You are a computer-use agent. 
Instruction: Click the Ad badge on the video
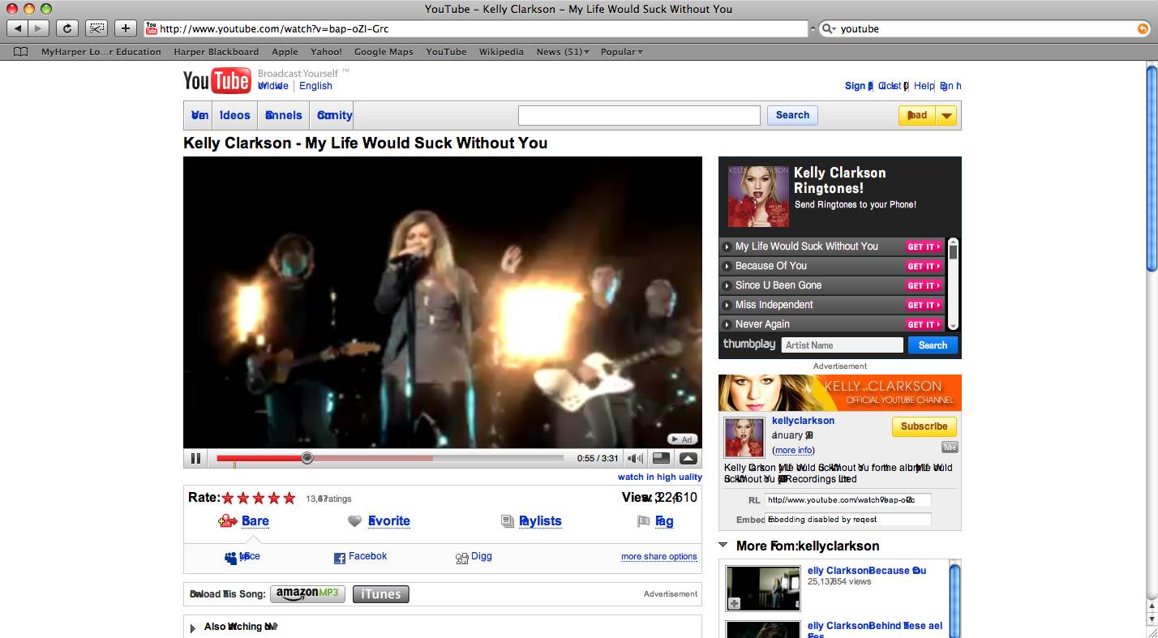point(683,439)
